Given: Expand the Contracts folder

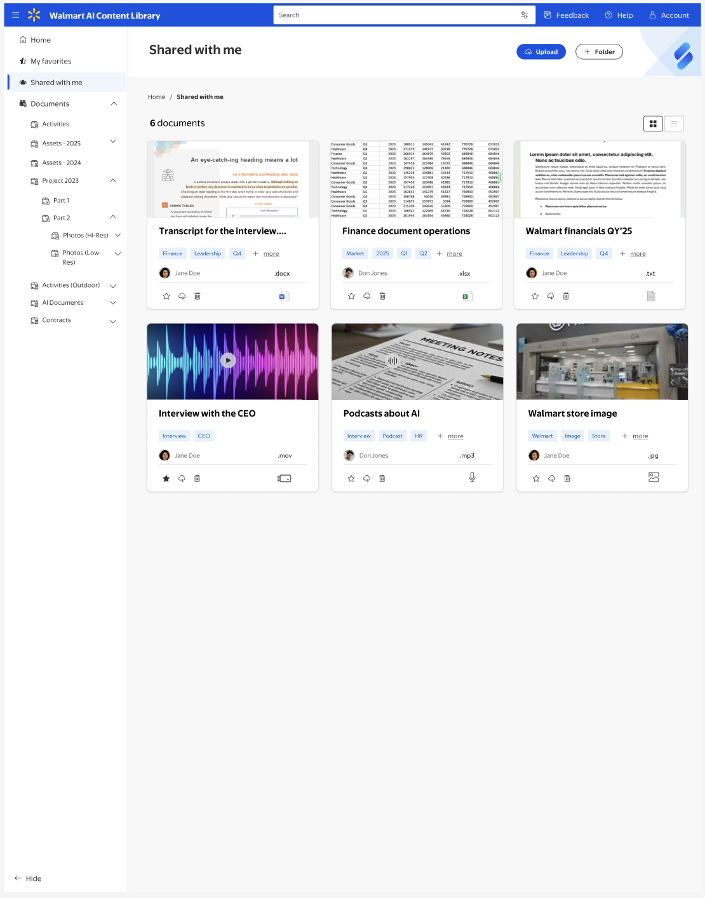Looking at the screenshot, I should click(113, 321).
